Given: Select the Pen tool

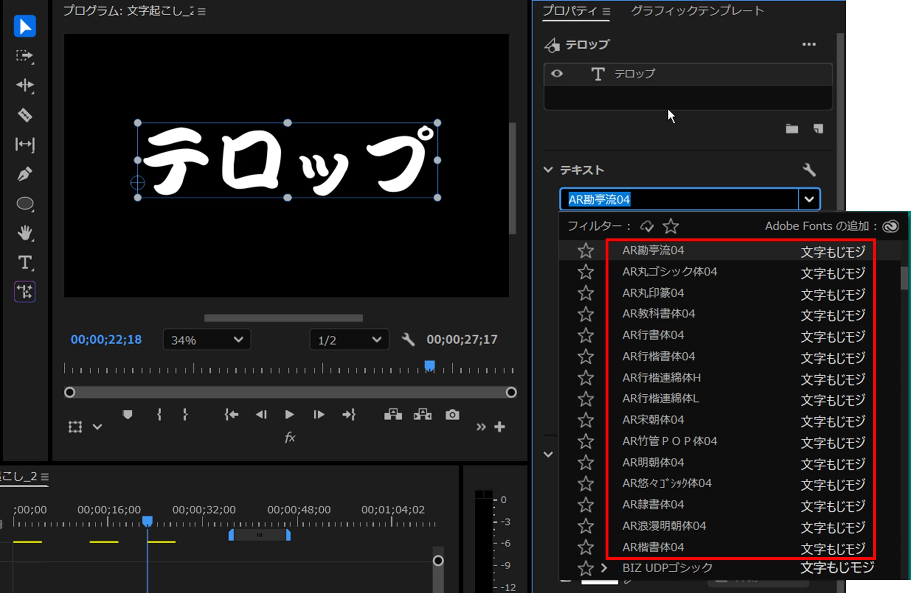Looking at the screenshot, I should (x=25, y=174).
